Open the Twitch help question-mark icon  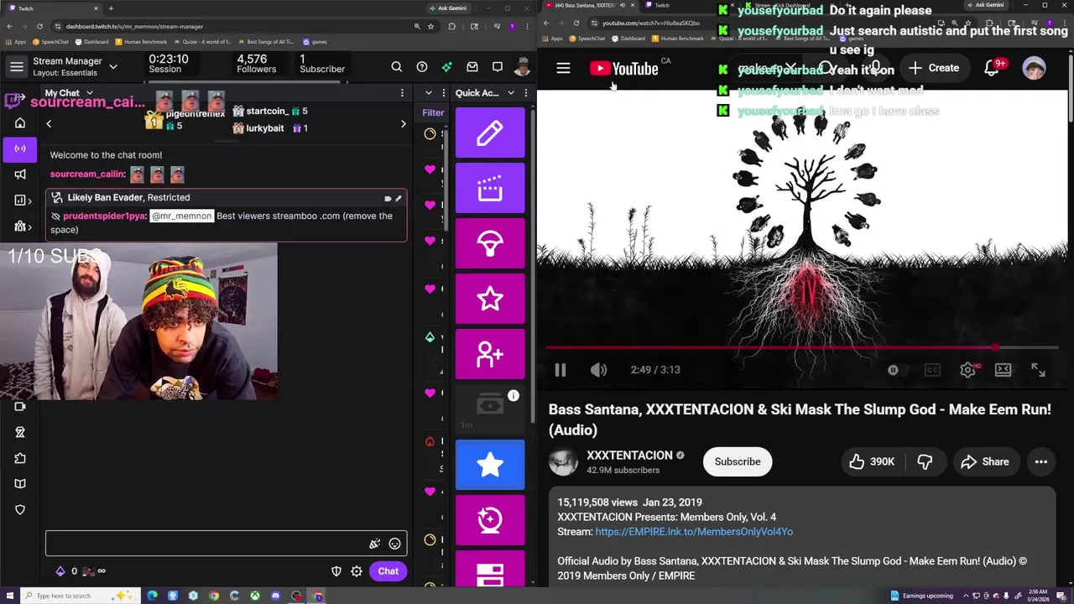pos(422,67)
